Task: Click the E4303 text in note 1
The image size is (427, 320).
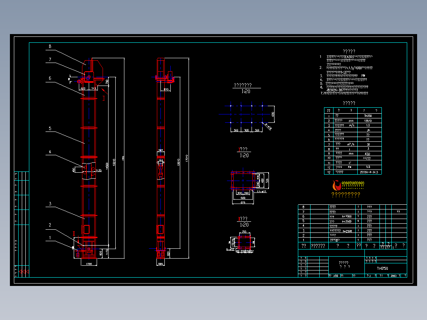Action: point(349,57)
